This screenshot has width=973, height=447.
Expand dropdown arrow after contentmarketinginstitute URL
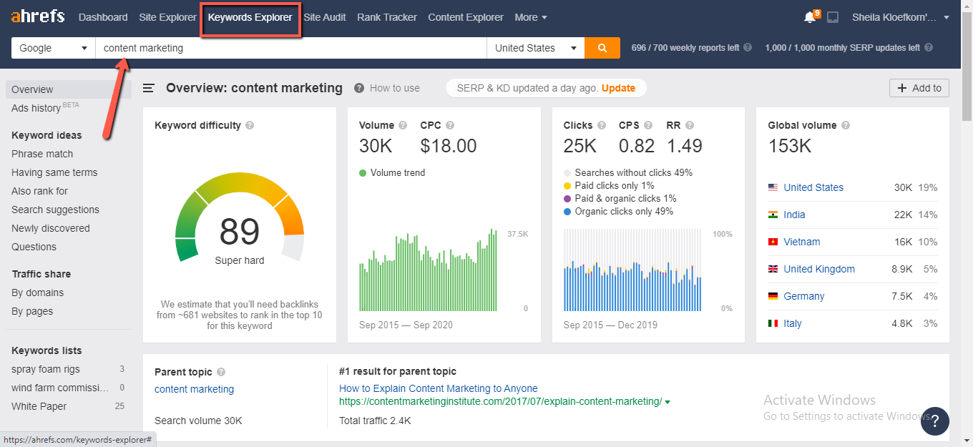(x=668, y=402)
